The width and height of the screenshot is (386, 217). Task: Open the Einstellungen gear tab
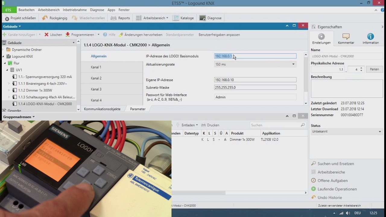[321, 39]
